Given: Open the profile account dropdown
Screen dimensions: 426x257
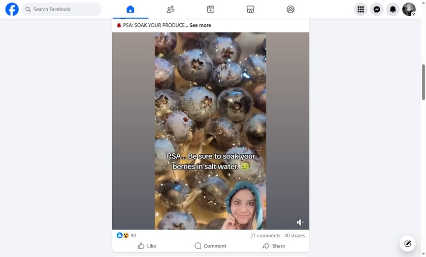Looking at the screenshot, I should 409,10.
